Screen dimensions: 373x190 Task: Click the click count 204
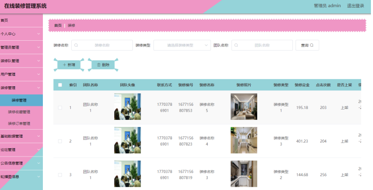[x=323, y=141]
